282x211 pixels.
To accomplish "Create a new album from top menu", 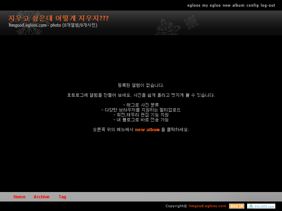I will 233,5.
